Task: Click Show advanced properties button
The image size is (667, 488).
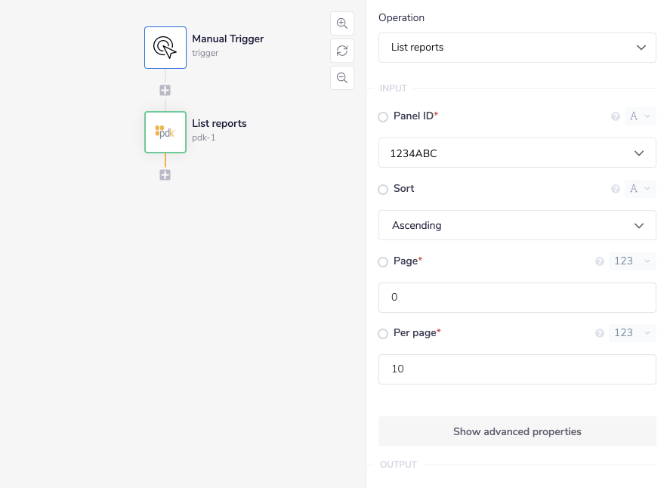Action: click(x=517, y=432)
